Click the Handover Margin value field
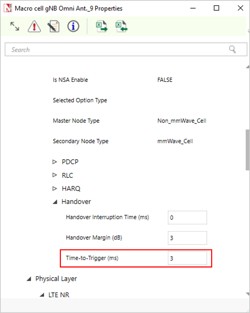This screenshot has width=250, height=313. point(187,238)
